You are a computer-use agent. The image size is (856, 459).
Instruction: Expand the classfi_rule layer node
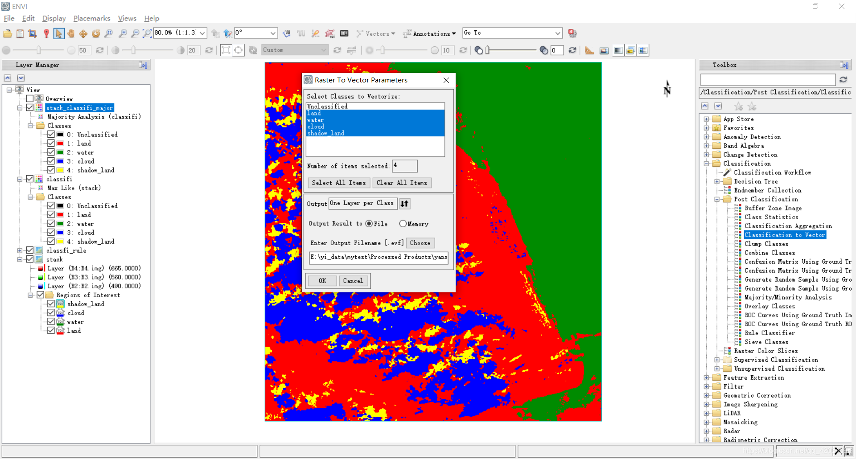pos(20,250)
